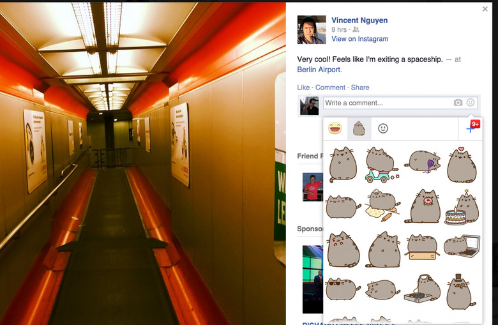Choose the Pusheen eating donut sticker
The width and height of the screenshot is (498, 325).
coord(423,206)
